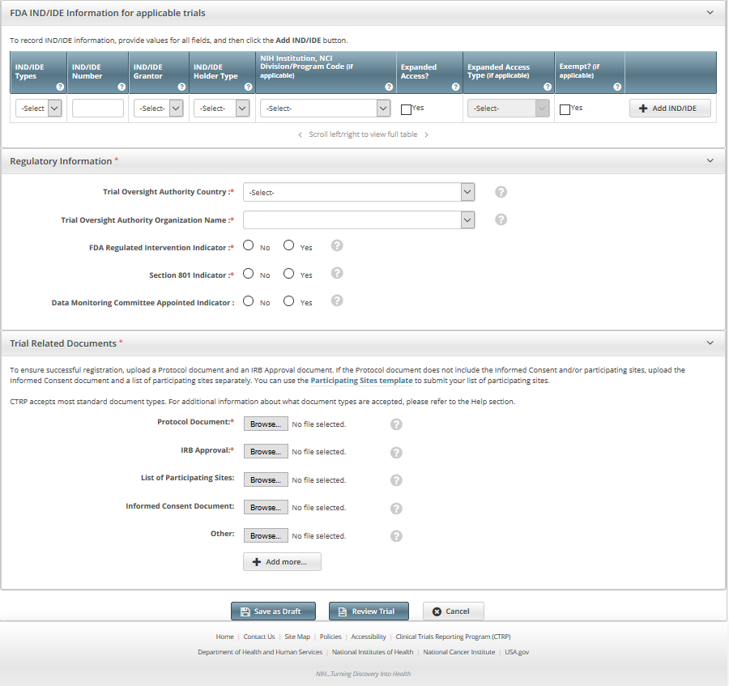This screenshot has height=686, width=729.
Task: Show help for Informed Consent Document upload
Action: 396,509
